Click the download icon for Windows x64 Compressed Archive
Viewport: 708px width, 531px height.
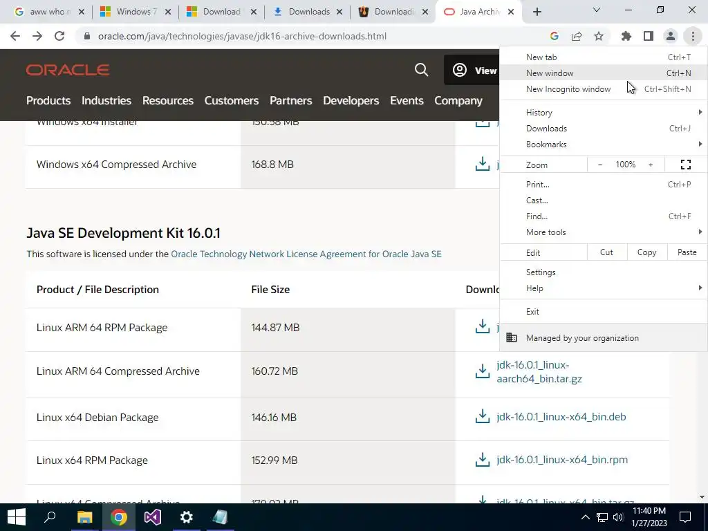point(482,163)
